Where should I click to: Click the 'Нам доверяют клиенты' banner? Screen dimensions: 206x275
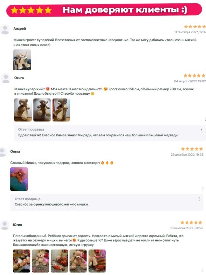(104, 10)
